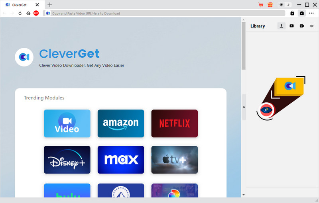This screenshot has width=319, height=203.
Task: Open the gift box icon
Action: (270, 5)
